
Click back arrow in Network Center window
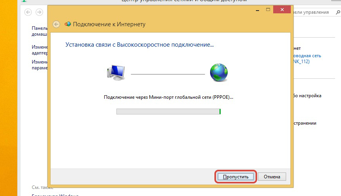[28, 12]
